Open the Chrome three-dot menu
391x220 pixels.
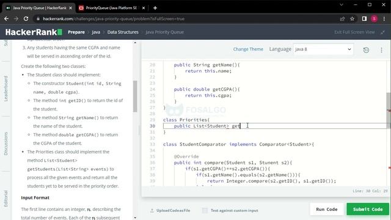tap(384, 19)
